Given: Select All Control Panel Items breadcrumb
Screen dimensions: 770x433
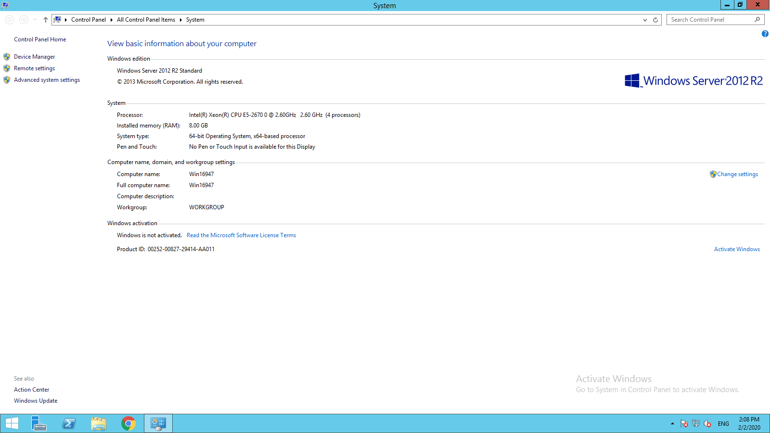Looking at the screenshot, I should (x=146, y=20).
